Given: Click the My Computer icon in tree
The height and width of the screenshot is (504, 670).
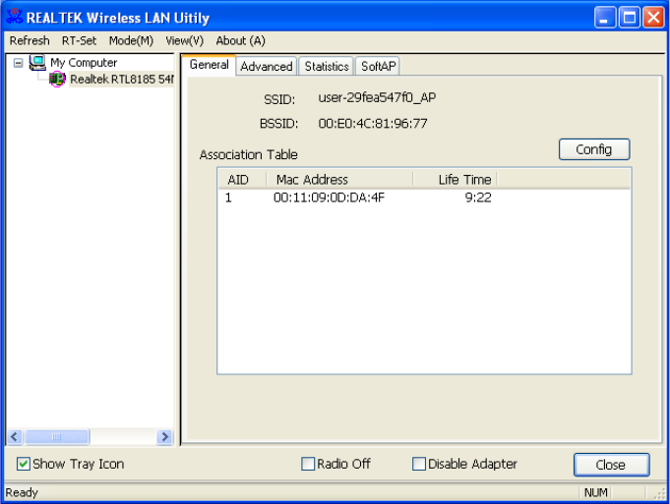Looking at the screenshot, I should [37, 63].
